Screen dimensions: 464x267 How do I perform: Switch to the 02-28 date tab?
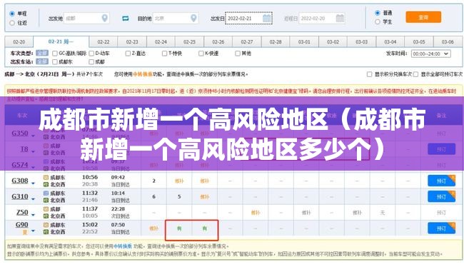(x=276, y=41)
